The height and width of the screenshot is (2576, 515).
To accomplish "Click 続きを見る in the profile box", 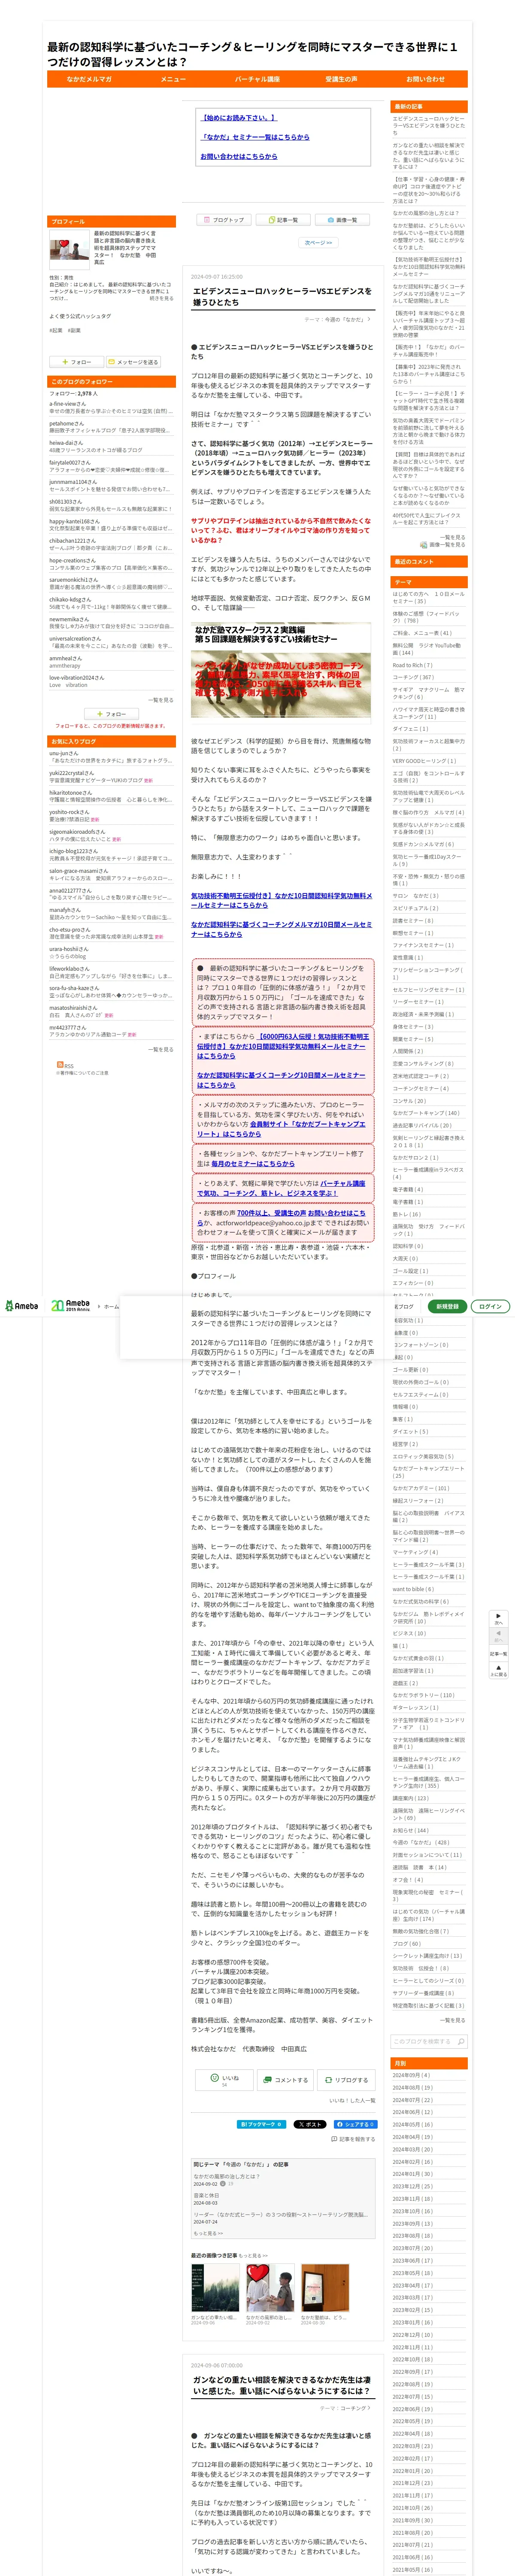I will coord(161,297).
